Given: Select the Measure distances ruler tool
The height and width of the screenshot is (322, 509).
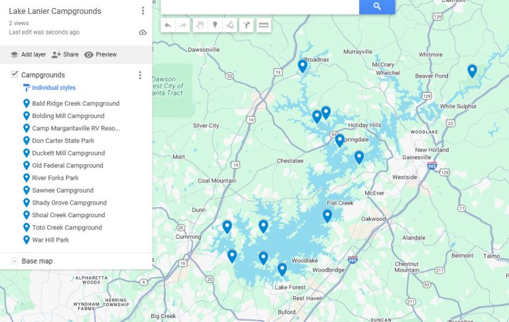Looking at the screenshot, I should (x=264, y=25).
